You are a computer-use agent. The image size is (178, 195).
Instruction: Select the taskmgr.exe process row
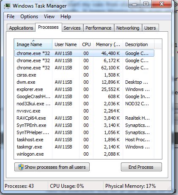point(84,147)
